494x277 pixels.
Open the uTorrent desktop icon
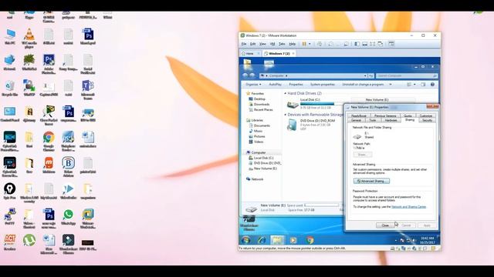coord(29,240)
